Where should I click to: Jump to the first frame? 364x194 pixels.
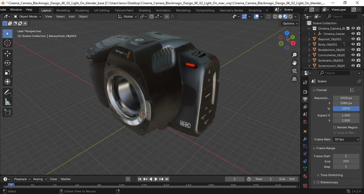click(x=140, y=179)
